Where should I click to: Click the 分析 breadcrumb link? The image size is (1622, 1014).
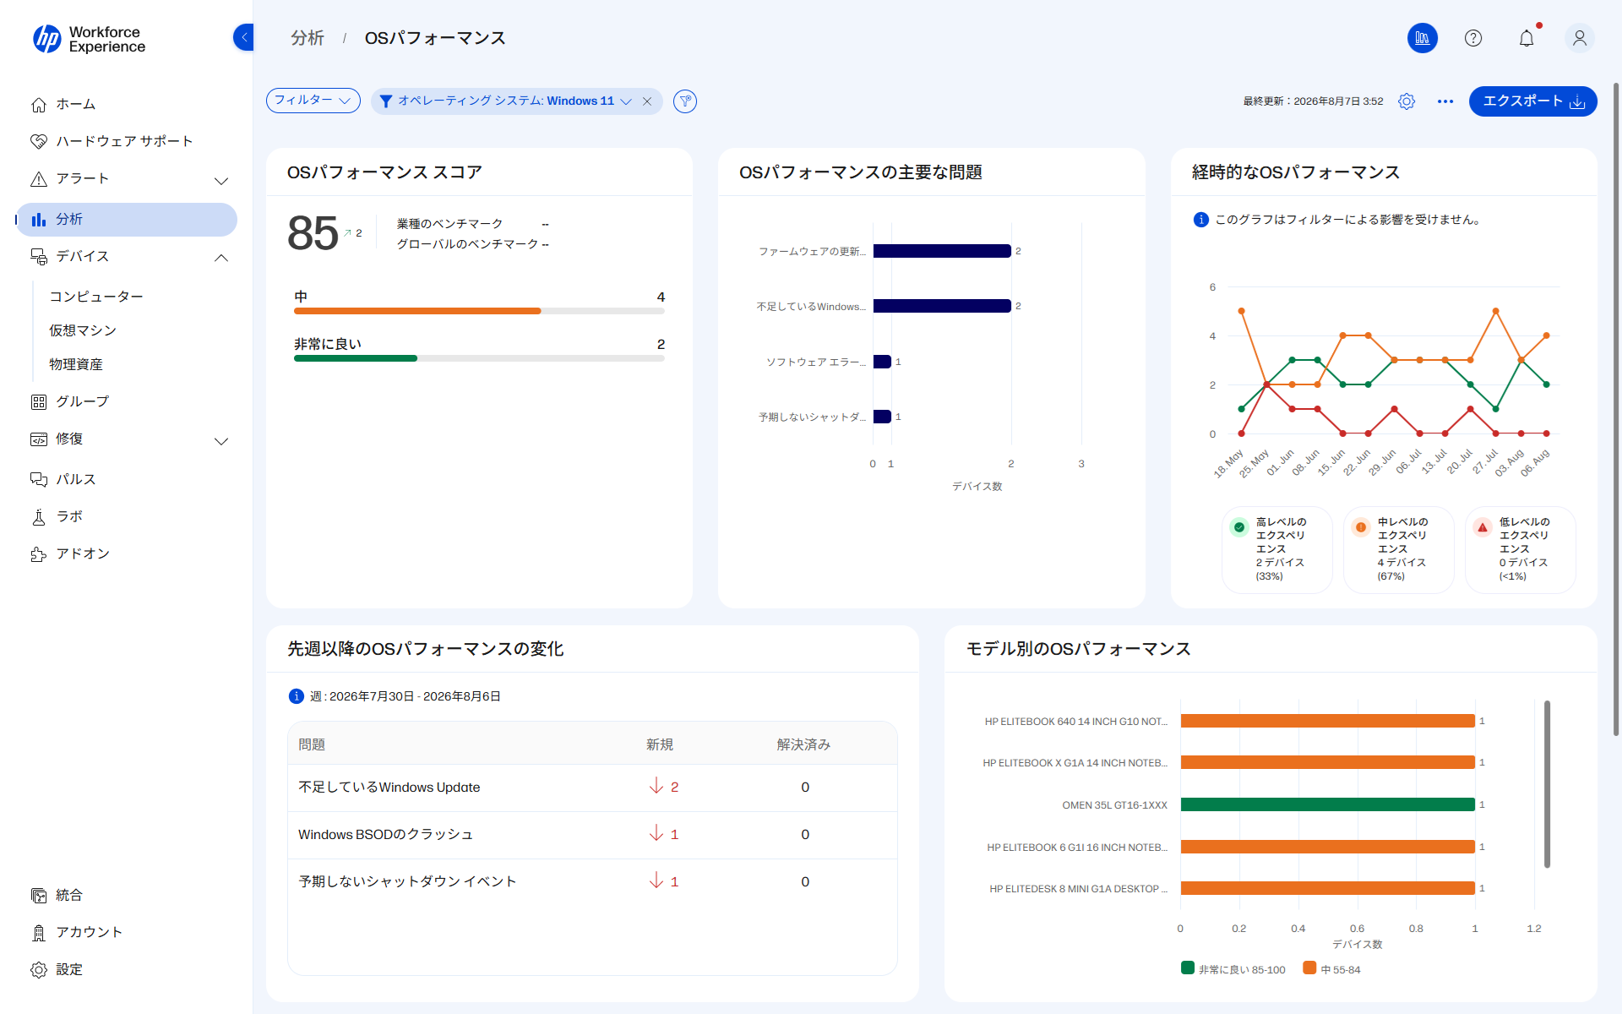pyautogui.click(x=308, y=38)
